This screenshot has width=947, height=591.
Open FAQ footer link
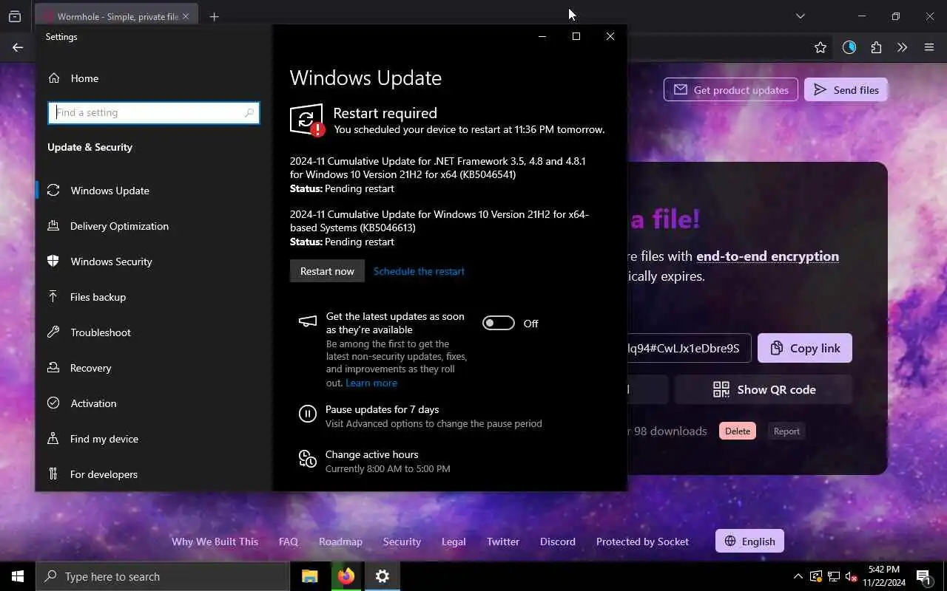[x=289, y=542]
